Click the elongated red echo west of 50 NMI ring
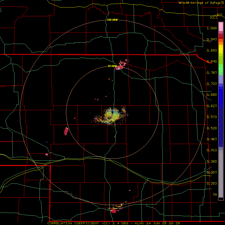225x225 pixels. pos(66,131)
